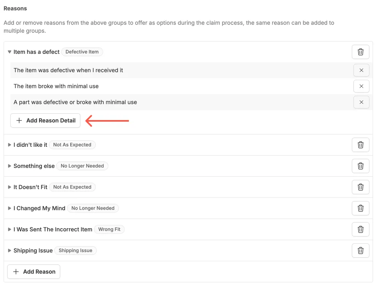Screen dimensions: 377x286
Task: Remove 'I Was Sent The Incorrect Item' via trash icon
Action: 360,229
